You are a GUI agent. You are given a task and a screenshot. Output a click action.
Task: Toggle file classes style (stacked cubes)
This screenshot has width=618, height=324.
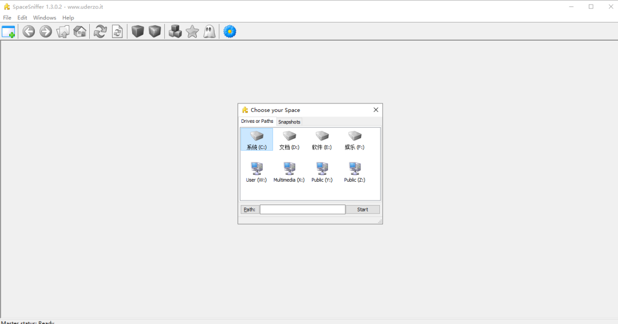point(175,31)
